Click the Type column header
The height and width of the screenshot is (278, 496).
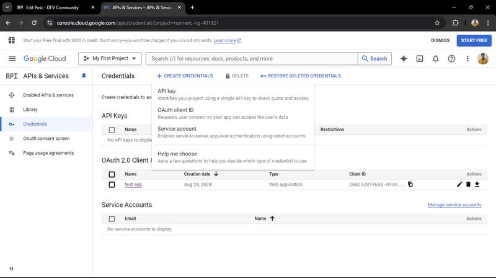click(273, 174)
